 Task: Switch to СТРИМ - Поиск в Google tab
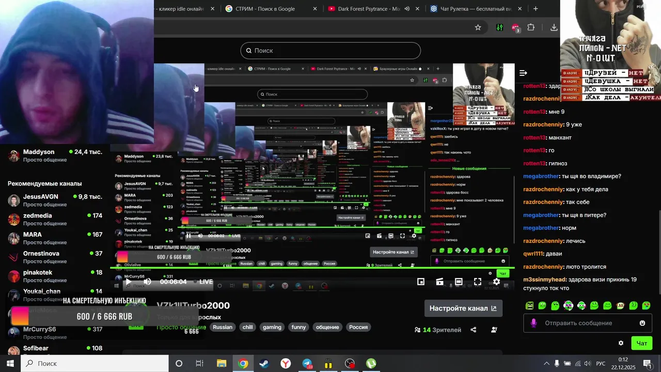(x=271, y=9)
